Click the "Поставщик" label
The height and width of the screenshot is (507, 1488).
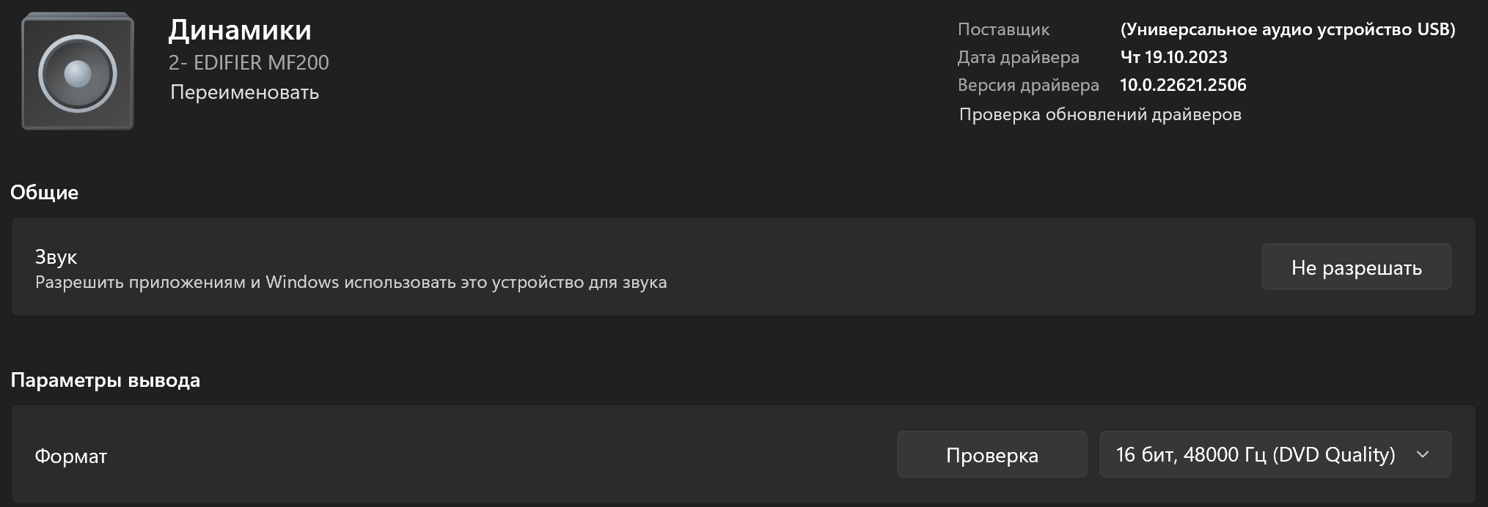1003,29
